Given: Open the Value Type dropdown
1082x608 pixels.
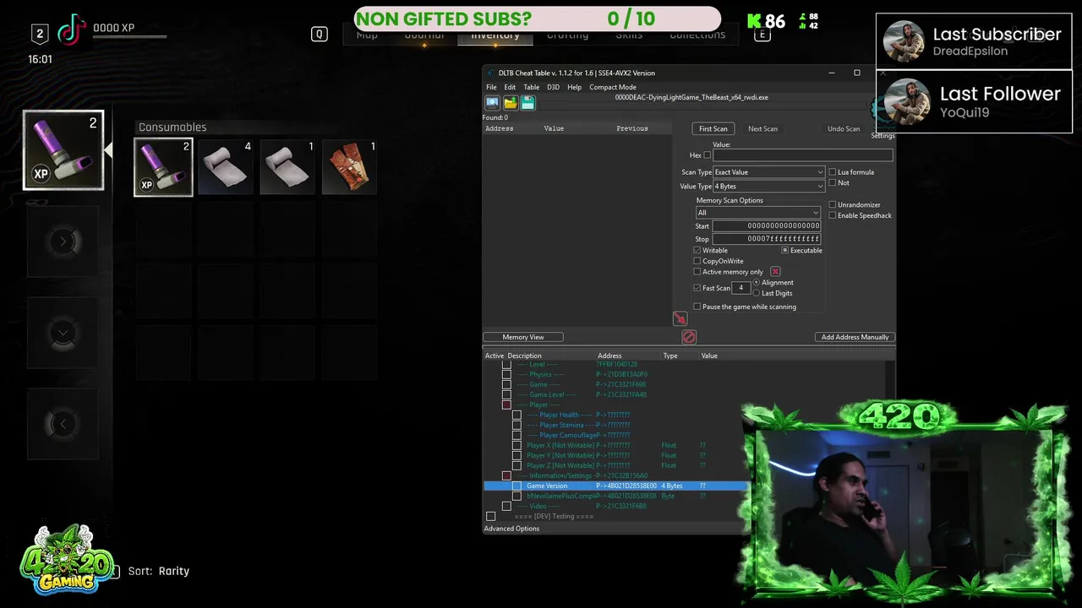Looking at the screenshot, I should coord(768,186).
